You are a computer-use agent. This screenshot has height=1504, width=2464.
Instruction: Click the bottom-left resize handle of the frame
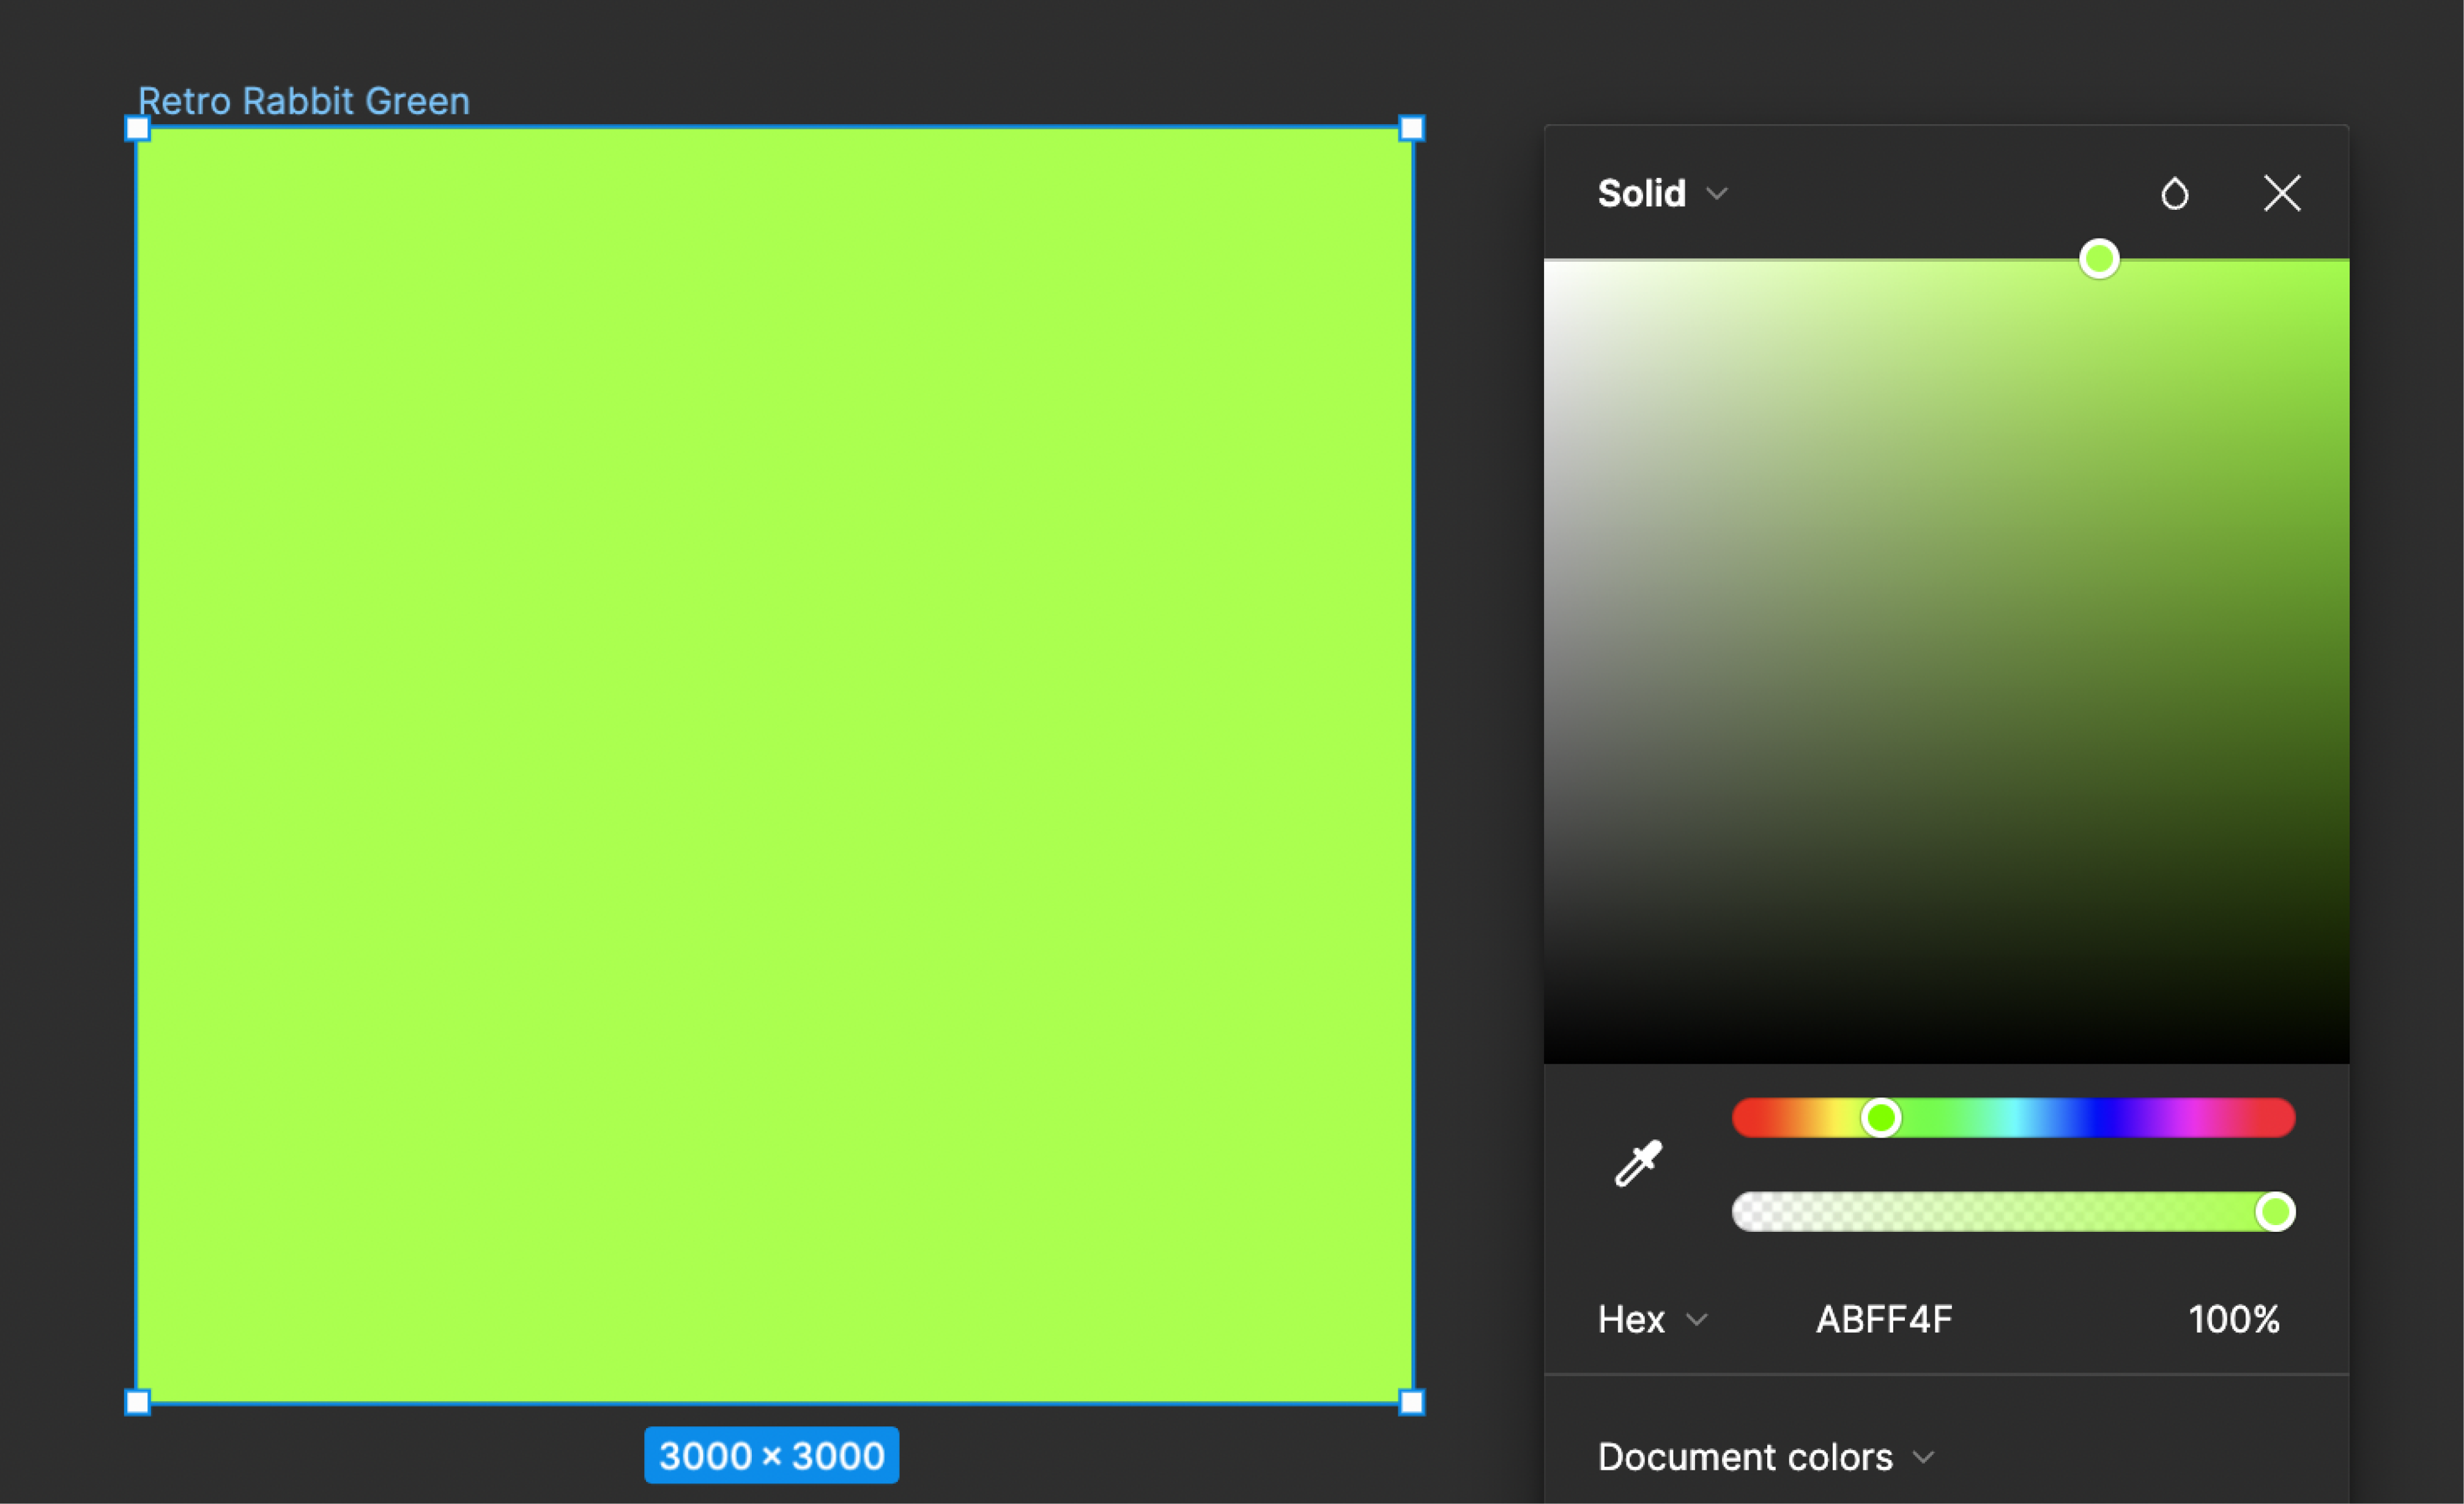(137, 1402)
